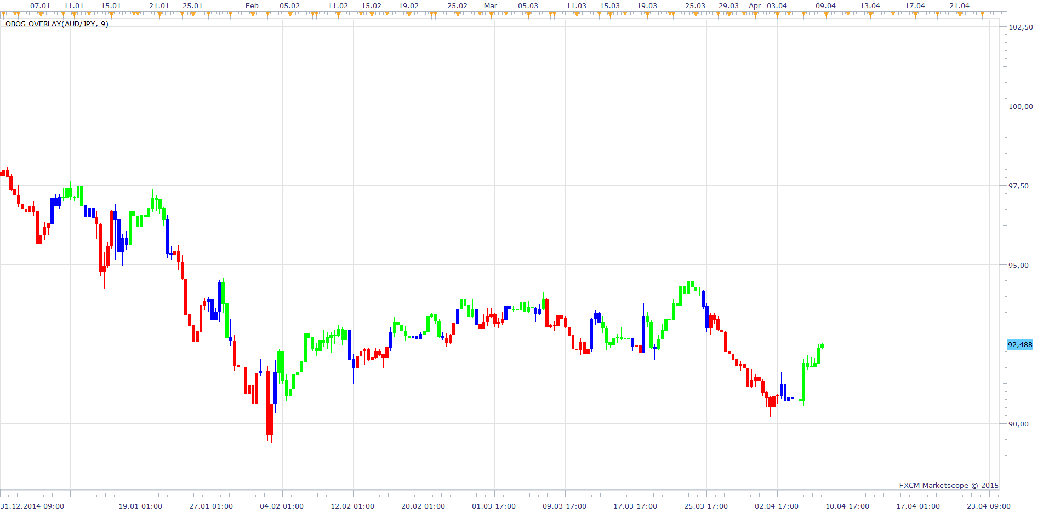Click the 31.12.2014 09:00 bottom axis label

(32, 506)
